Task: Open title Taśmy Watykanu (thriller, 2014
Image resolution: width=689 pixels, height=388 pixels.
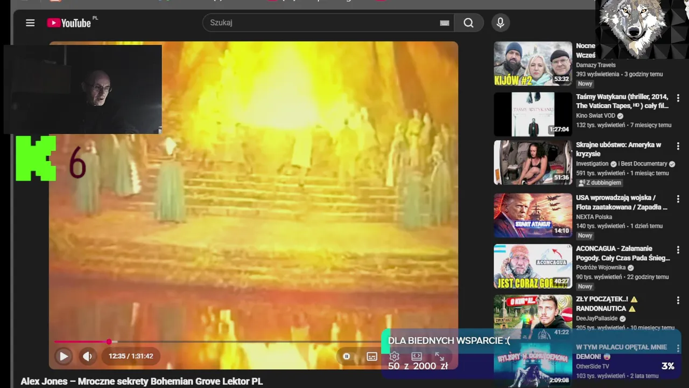Action: 622,101
